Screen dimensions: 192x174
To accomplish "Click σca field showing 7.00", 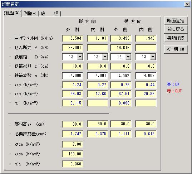I will coord(73,144).
